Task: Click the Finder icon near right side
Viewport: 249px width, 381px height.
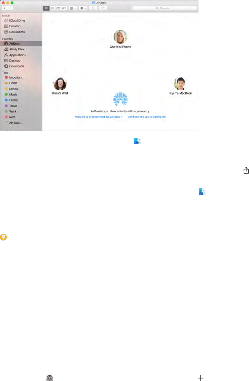Action: click(x=202, y=192)
